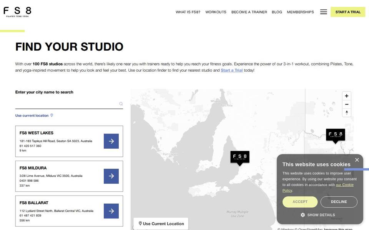This screenshot has width=369, height=230.
Task: Follow the Start a Trial text link
Action: 231,70
